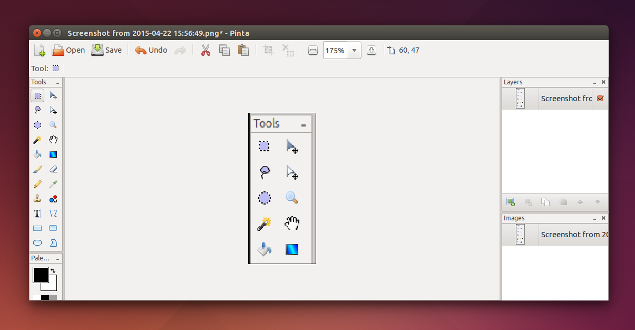The width and height of the screenshot is (635, 330).
Task: Duplicate the current layer
Action: tap(545, 202)
